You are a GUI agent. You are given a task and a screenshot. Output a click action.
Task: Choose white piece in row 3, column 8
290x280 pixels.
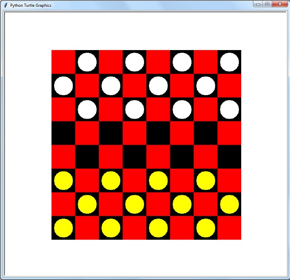coord(229,110)
